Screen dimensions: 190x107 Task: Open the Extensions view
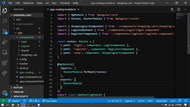[x=5, y=63]
